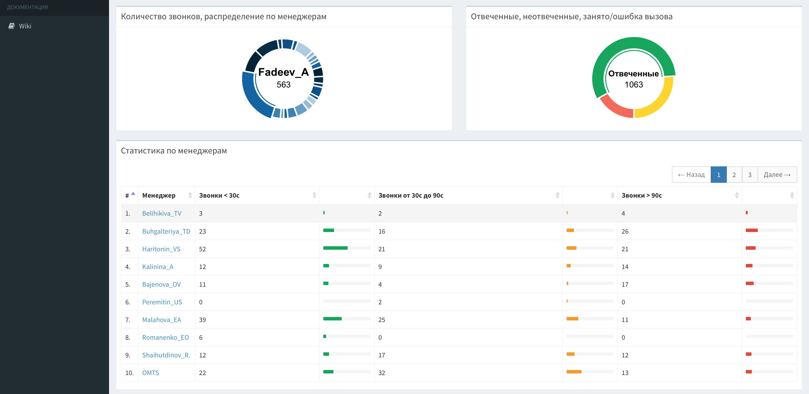Sort table by the # column arrow
The width and height of the screenshot is (809, 394).
[x=133, y=194]
